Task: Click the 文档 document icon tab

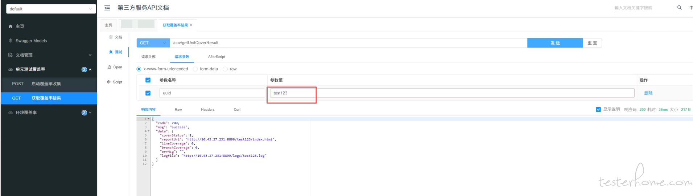Action: [x=111, y=37]
